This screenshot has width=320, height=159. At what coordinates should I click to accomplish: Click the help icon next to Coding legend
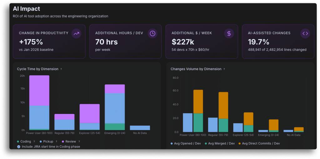coord(34,141)
